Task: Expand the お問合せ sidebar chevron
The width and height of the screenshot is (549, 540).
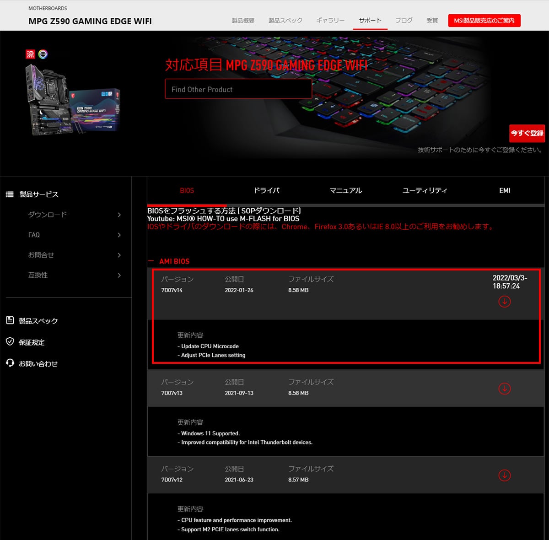Action: tap(119, 255)
